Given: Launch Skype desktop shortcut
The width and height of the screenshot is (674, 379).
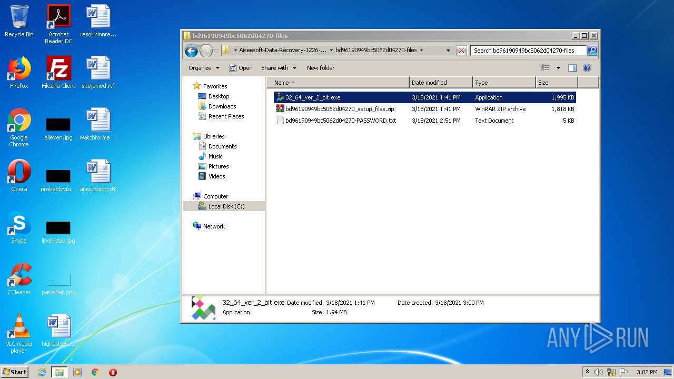Looking at the screenshot, I should (19, 227).
